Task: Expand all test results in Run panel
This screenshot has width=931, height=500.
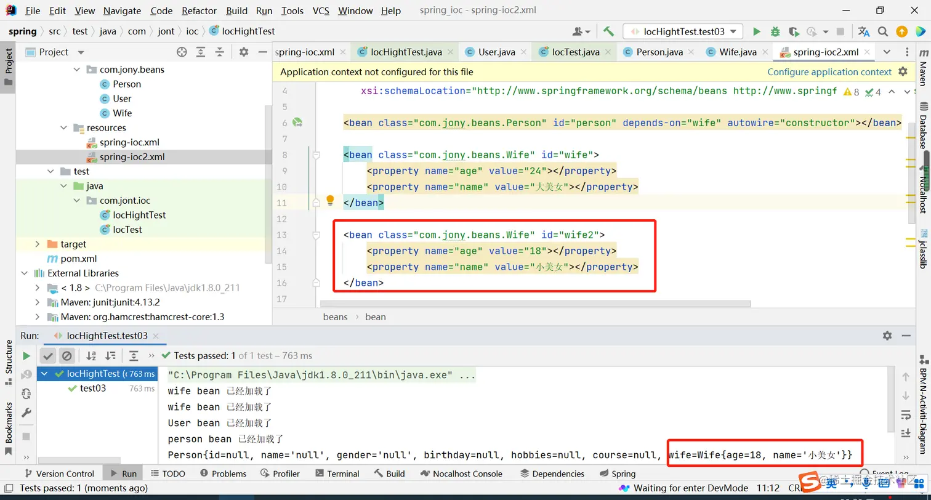Action: pos(134,356)
